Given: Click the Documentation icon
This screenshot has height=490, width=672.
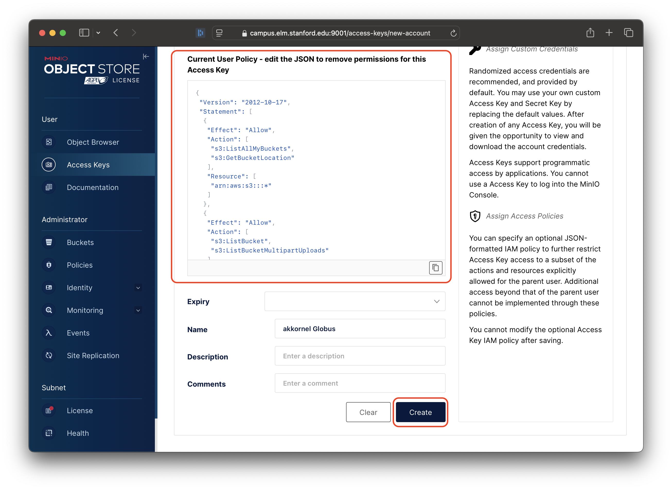Looking at the screenshot, I should (49, 187).
